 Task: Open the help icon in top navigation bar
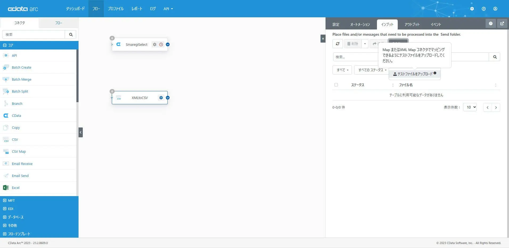coord(484,9)
